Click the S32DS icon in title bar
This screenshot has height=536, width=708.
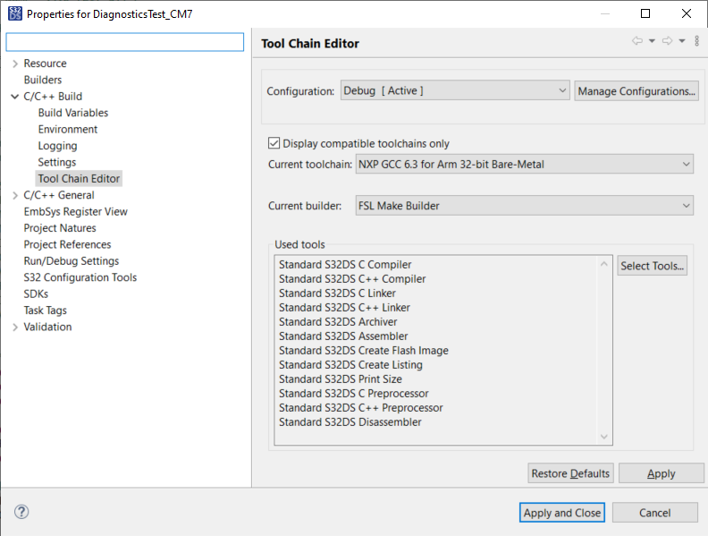click(x=13, y=14)
